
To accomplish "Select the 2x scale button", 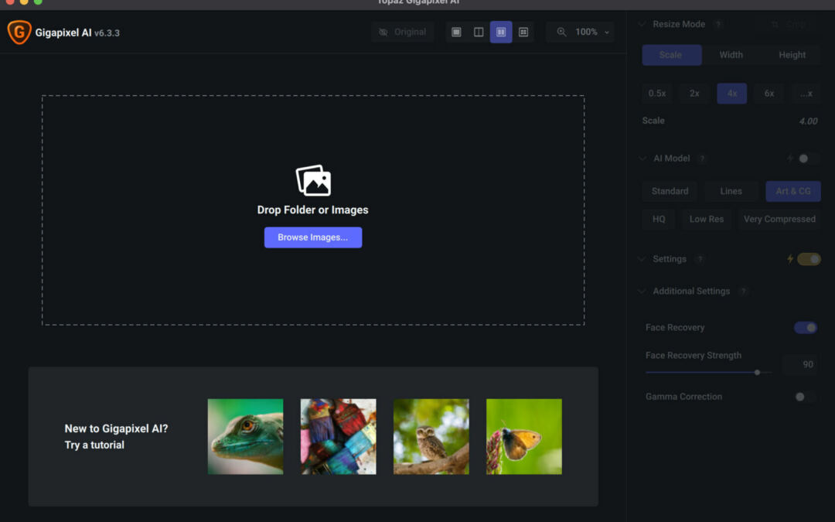I will [x=694, y=94].
